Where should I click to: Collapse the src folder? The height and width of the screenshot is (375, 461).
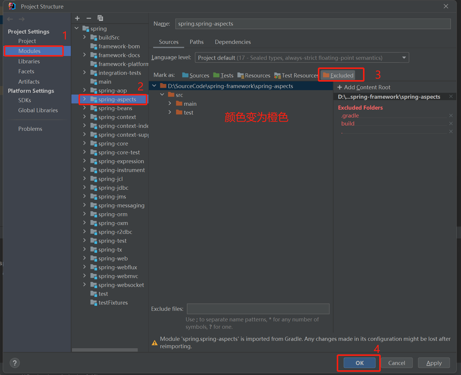pyautogui.click(x=162, y=95)
